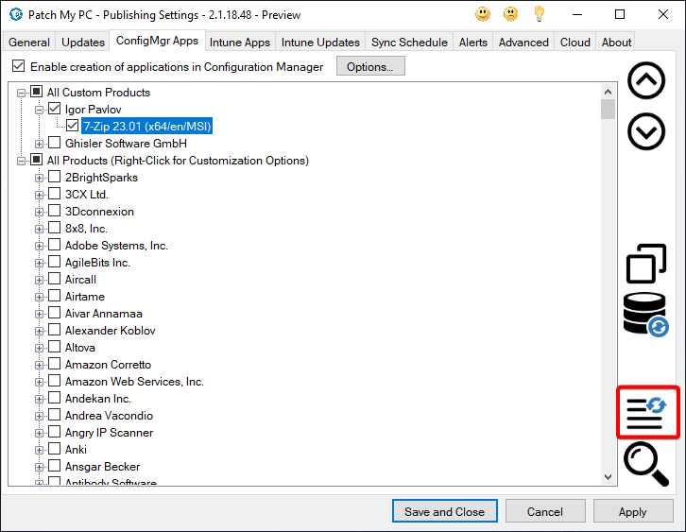The height and width of the screenshot is (532, 686).
Task: Toggle Enable creation of applications checkbox
Action: (x=18, y=67)
